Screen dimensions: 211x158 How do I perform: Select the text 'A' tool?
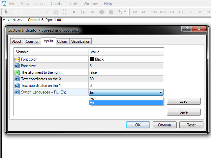click(74, 12)
